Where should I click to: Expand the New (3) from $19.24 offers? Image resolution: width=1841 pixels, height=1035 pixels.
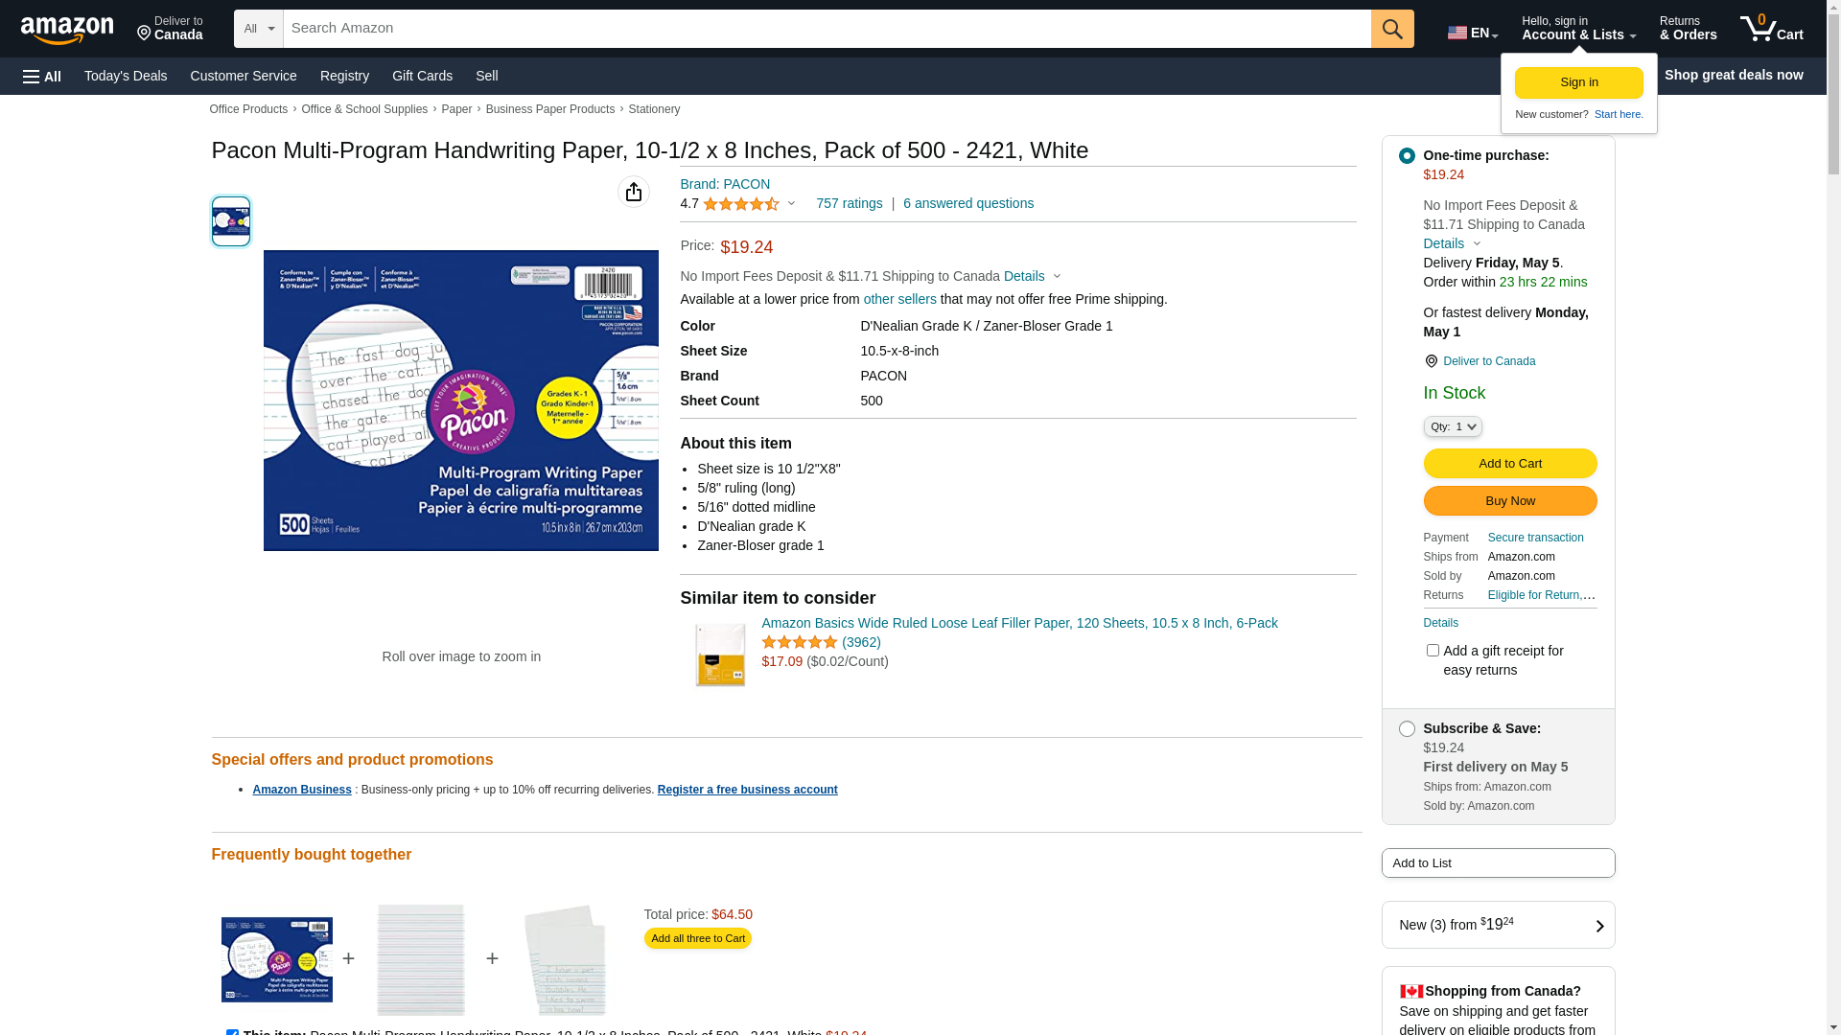pos(1498,925)
